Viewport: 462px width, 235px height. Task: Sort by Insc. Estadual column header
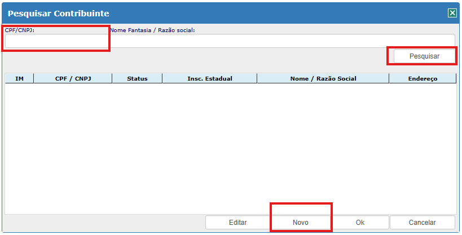[x=209, y=79]
